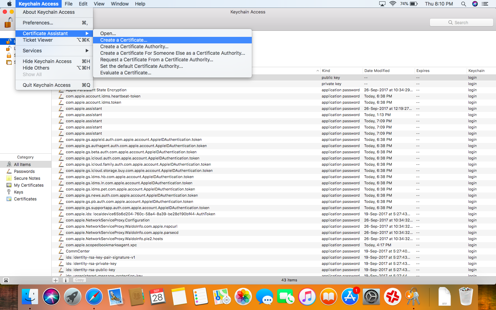Open Calendar showing 28 in Dock
Screen dimensions: 496x310
pyautogui.click(x=158, y=297)
